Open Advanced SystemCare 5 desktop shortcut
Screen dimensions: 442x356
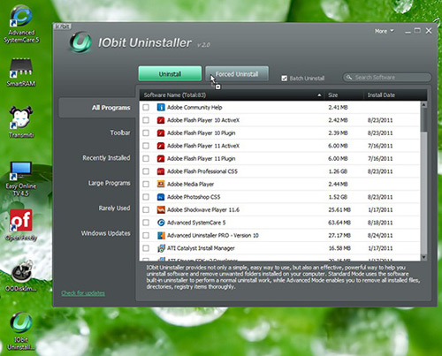click(x=20, y=24)
